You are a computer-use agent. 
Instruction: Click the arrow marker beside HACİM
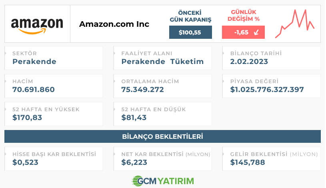pyautogui.click(x=6, y=81)
